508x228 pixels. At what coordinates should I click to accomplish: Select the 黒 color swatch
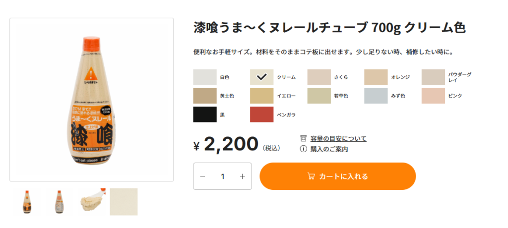click(205, 114)
